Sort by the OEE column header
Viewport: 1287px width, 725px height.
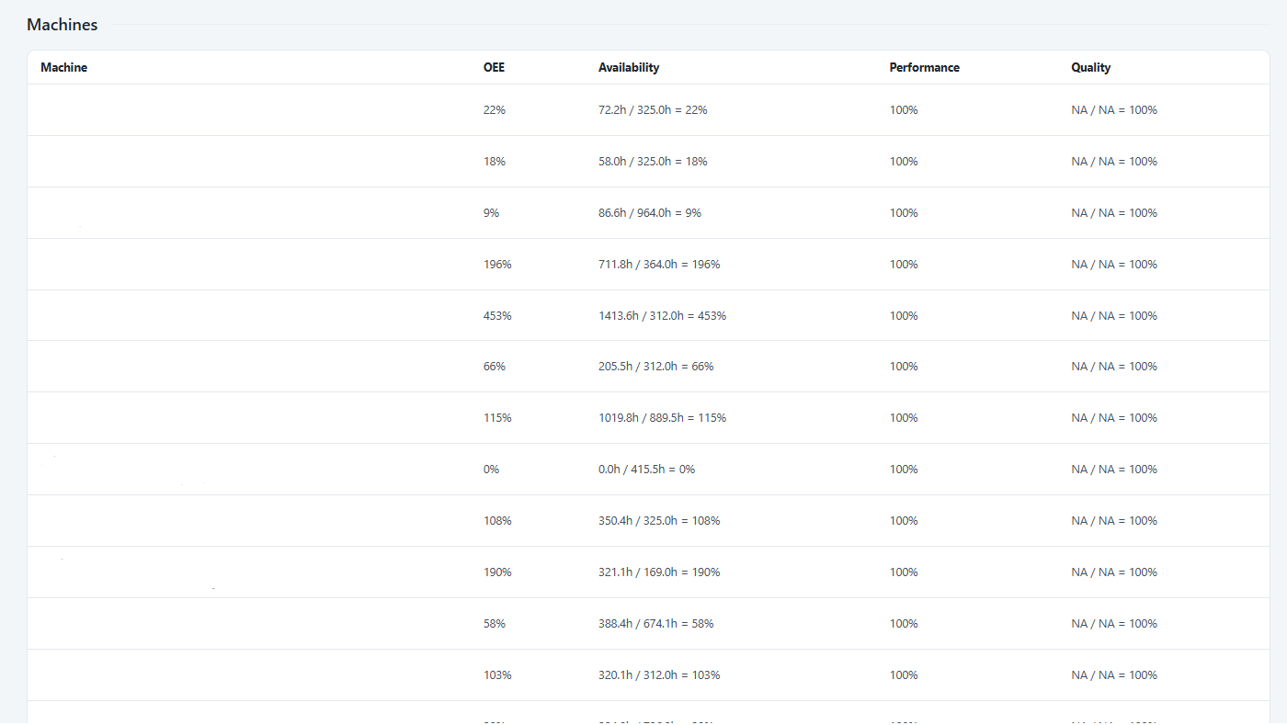(494, 68)
